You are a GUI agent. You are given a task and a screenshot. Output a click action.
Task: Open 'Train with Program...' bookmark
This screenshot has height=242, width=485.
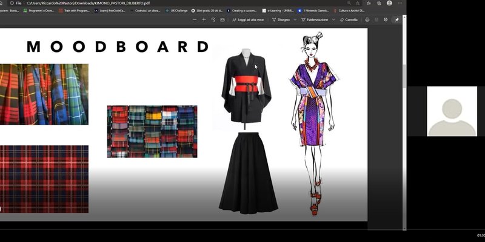(74, 10)
